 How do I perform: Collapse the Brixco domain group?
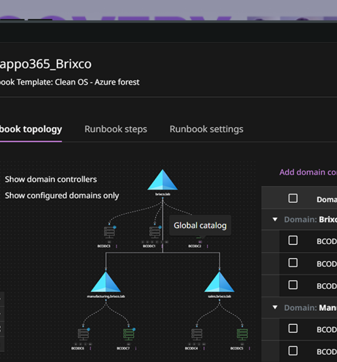pos(275,220)
